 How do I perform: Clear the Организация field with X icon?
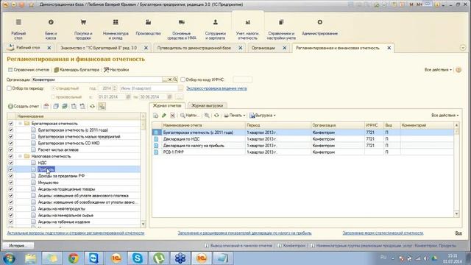click(x=170, y=79)
